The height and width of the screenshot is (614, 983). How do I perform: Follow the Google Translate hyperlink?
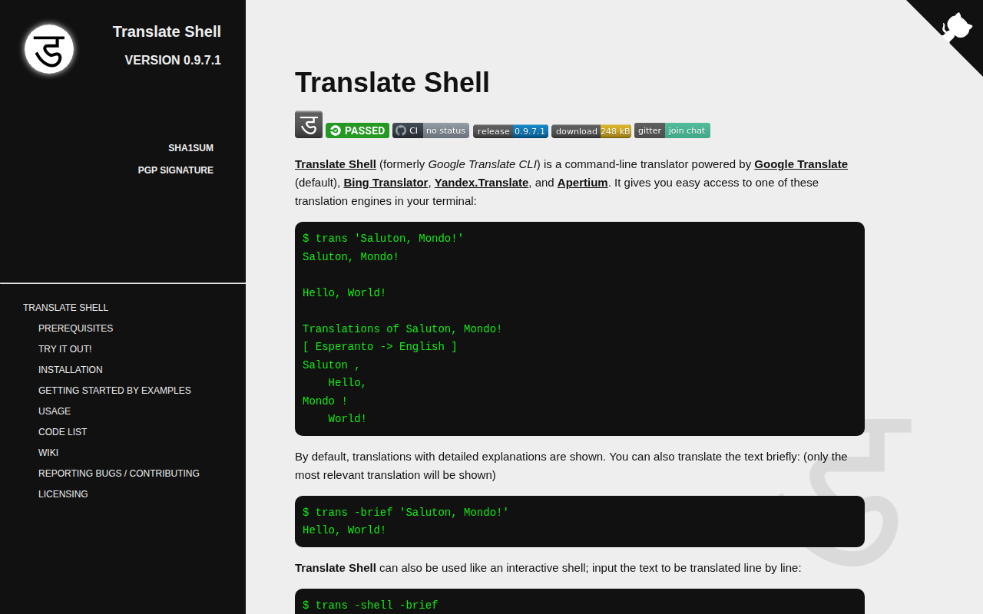coord(801,164)
